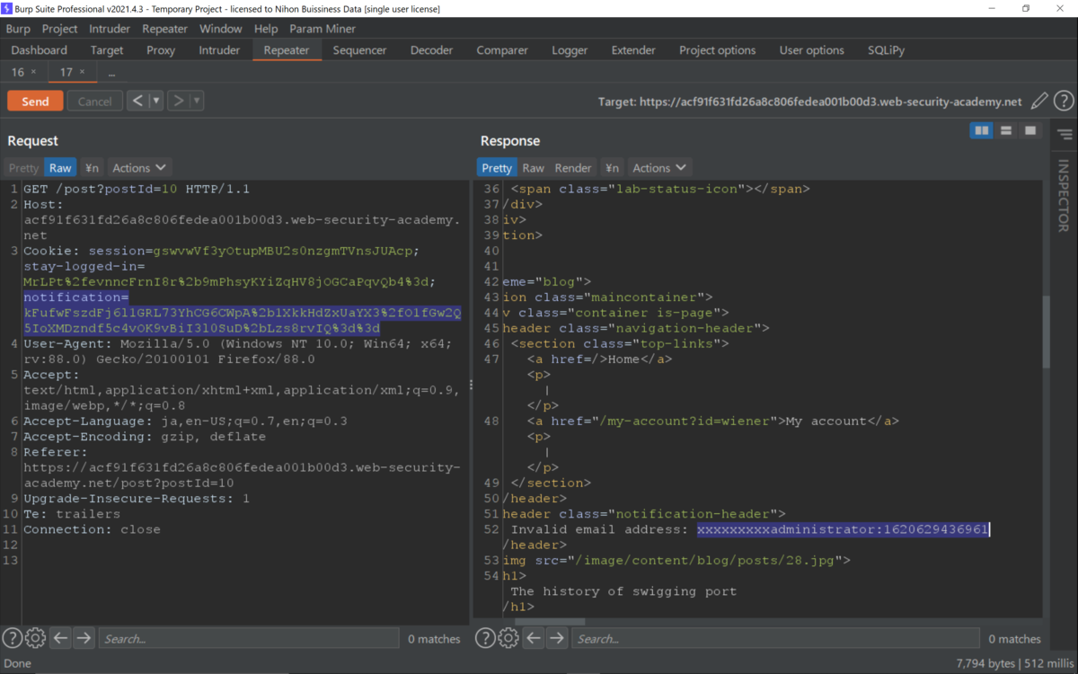Expand the INSPECTOR side panel
Viewport: 1078px width, 674px height.
(1064, 196)
